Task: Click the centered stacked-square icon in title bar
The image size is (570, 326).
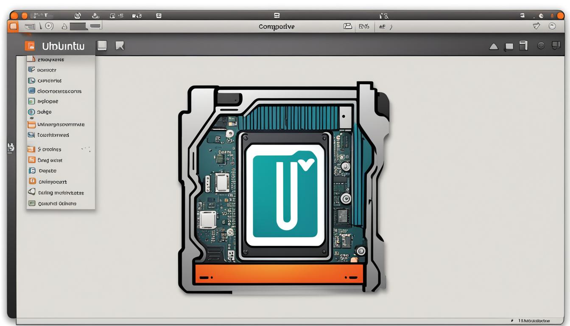Action: tap(277, 15)
